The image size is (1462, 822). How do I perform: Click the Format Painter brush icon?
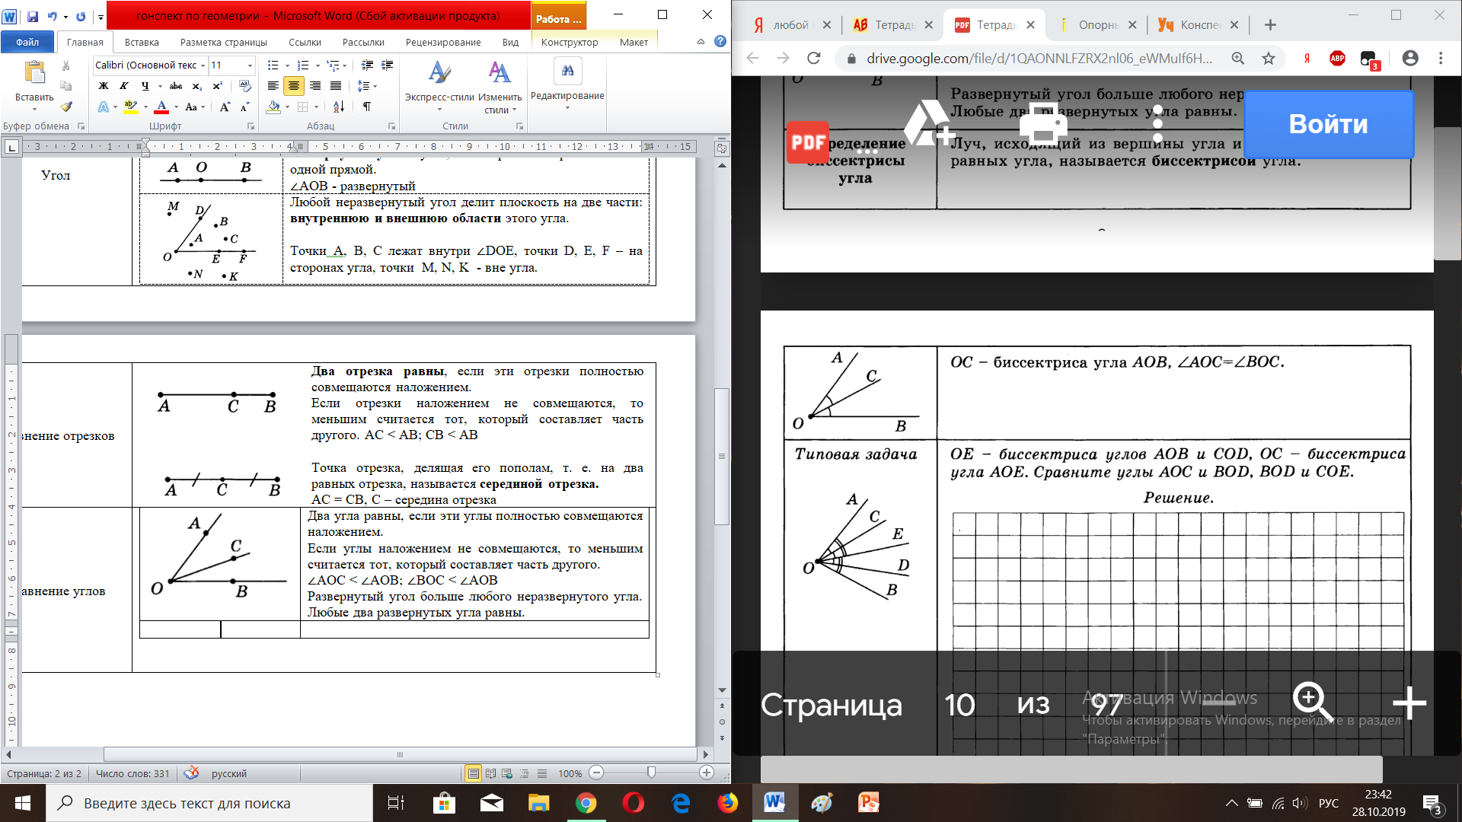point(66,107)
